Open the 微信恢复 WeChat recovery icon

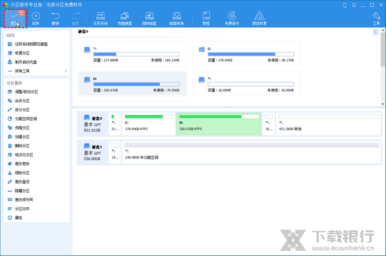coord(259,19)
